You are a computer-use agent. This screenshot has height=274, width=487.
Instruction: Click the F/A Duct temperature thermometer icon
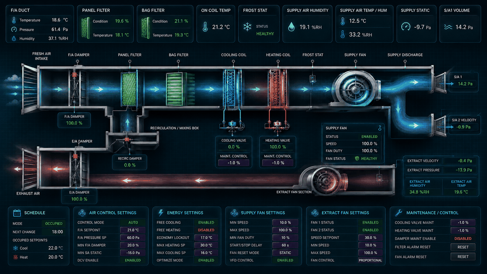pos(14,20)
